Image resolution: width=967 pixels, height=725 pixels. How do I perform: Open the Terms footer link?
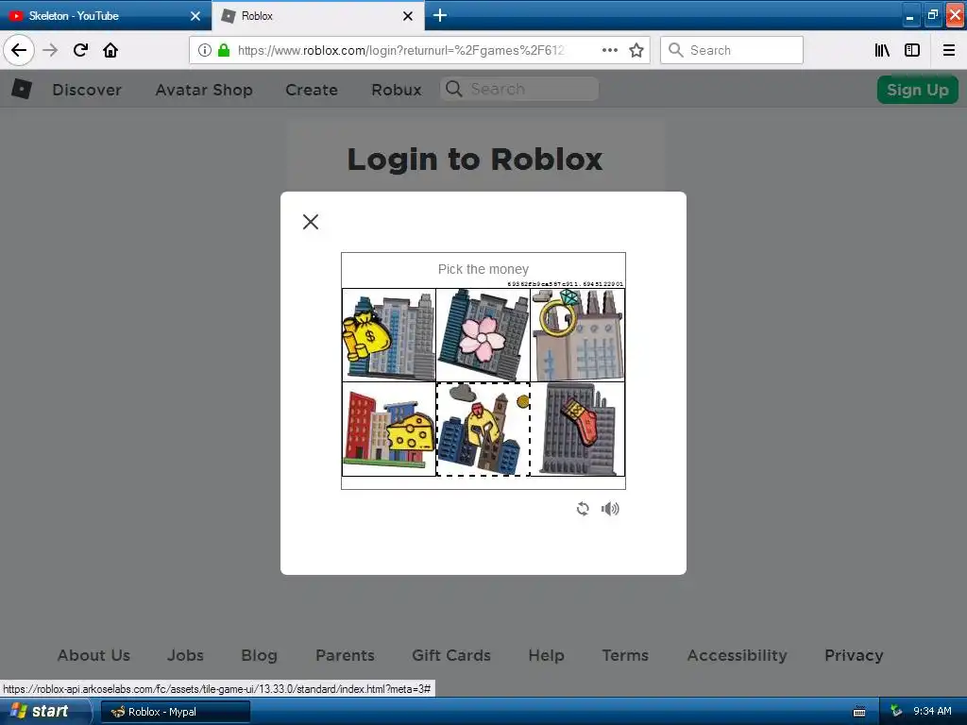click(x=625, y=655)
